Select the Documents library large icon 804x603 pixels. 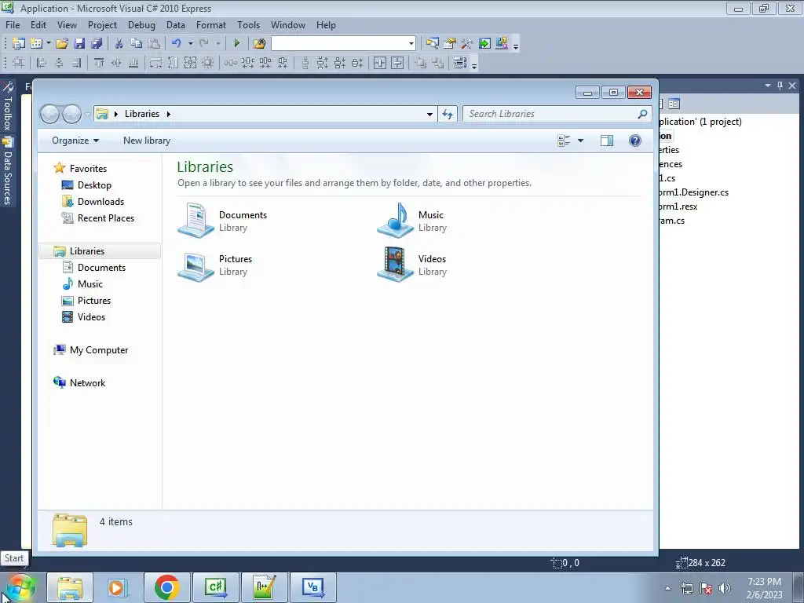pyautogui.click(x=196, y=221)
